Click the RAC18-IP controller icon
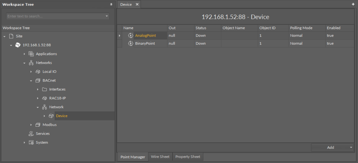This screenshot has width=358, height=163. [x=44, y=98]
